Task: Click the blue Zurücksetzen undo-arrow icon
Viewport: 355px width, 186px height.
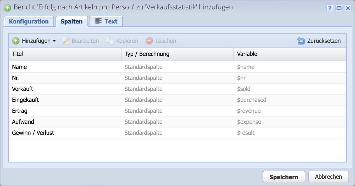Action: click(301, 41)
